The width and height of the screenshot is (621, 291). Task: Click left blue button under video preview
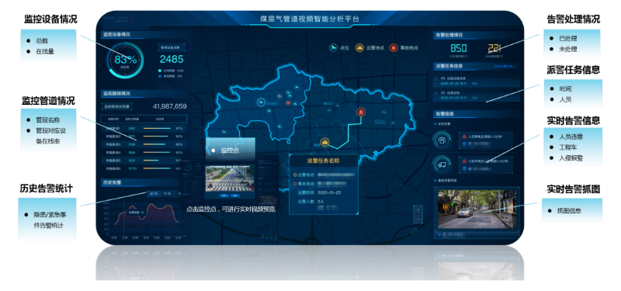click(x=224, y=196)
